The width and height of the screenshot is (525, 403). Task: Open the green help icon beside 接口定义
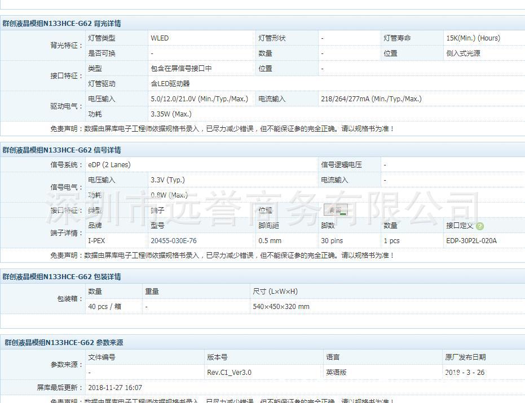click(x=480, y=226)
